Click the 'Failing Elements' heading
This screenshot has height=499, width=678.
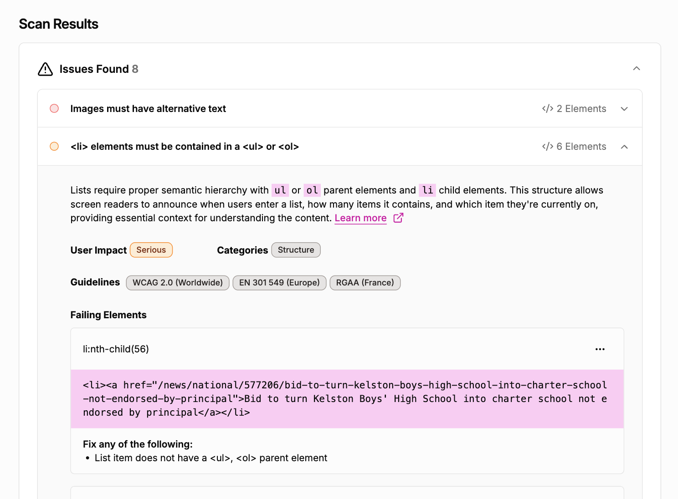coord(108,315)
